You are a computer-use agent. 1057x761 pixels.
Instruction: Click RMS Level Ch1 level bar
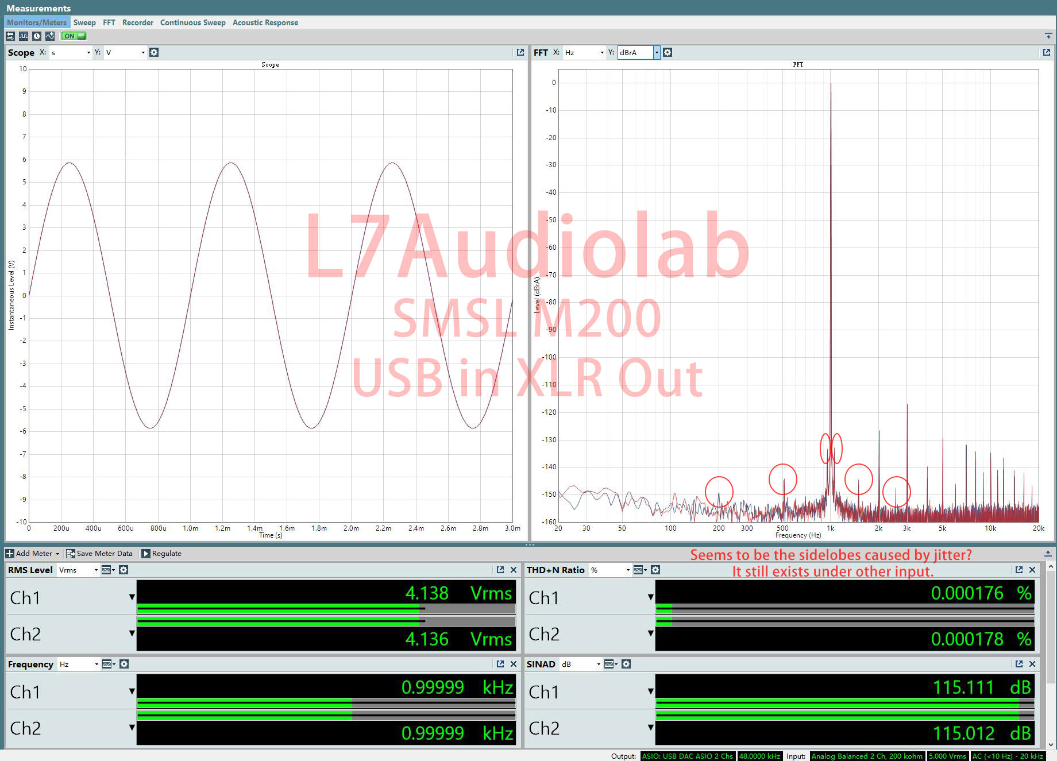tap(326, 608)
